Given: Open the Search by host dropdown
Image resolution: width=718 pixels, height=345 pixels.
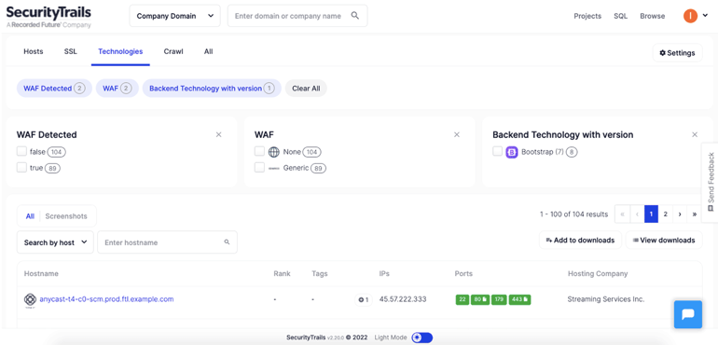Looking at the screenshot, I should (x=55, y=242).
